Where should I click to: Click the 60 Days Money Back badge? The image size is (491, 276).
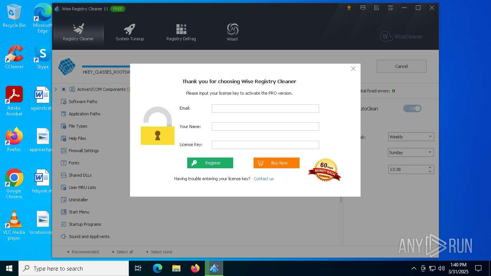(x=325, y=170)
